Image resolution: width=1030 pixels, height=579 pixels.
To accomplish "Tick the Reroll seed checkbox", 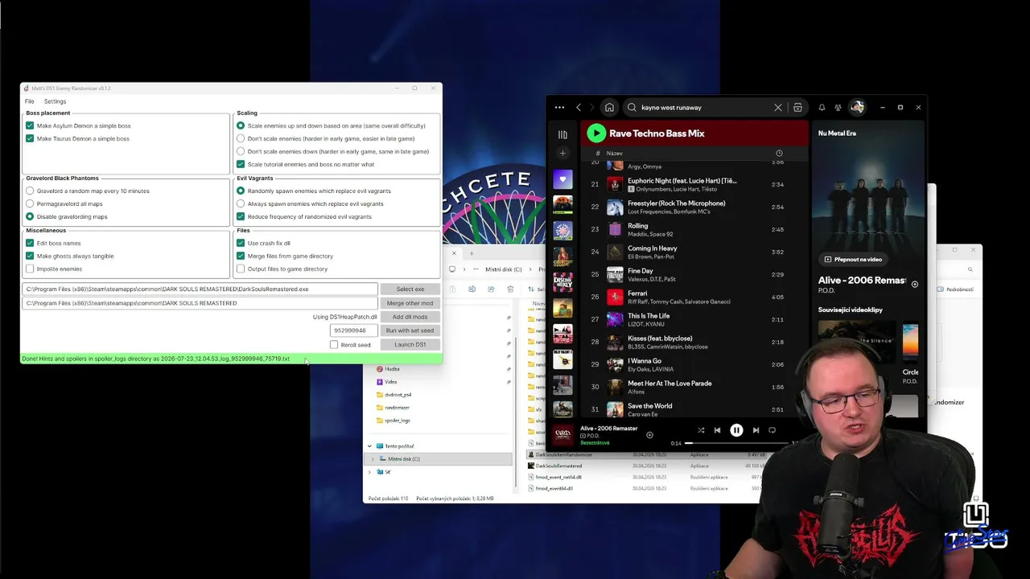I will pyautogui.click(x=334, y=345).
